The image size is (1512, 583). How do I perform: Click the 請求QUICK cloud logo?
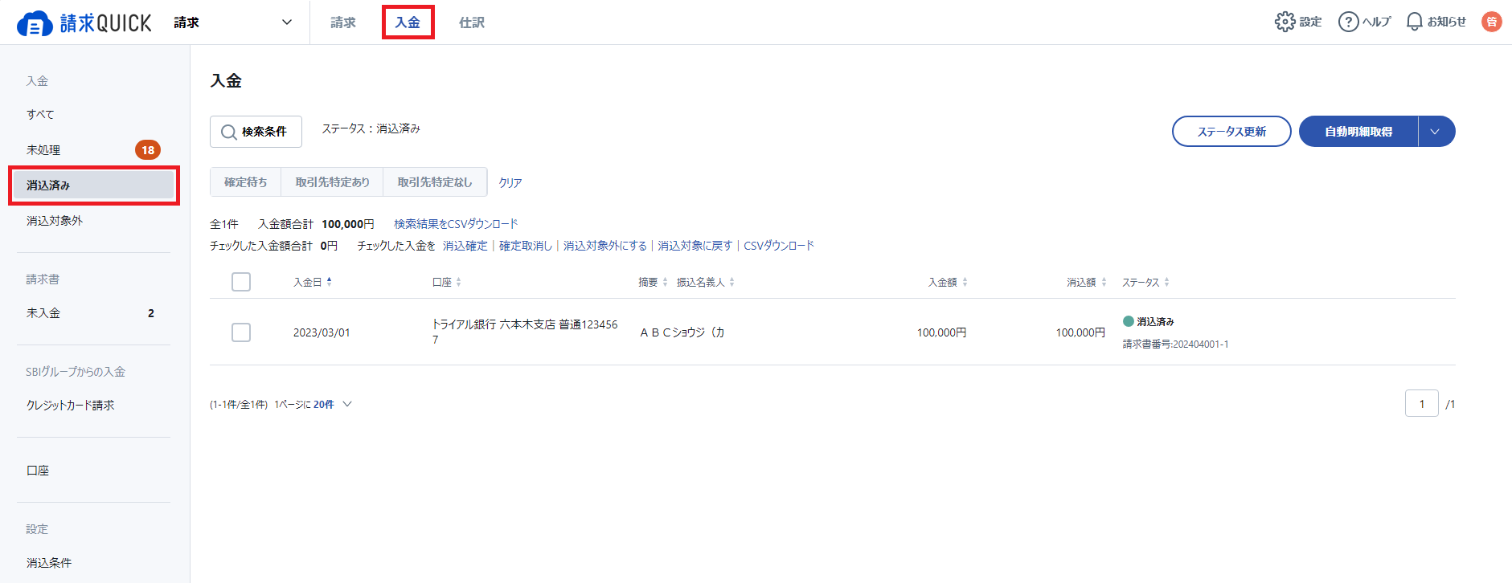[x=84, y=23]
